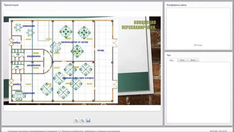This screenshot has height=132, width=234.
Task: Open the 'Вопр...' tab in chat
Action: point(193,60)
